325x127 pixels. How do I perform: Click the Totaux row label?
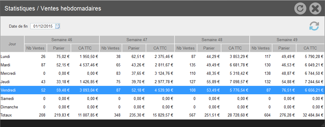tap(6, 115)
